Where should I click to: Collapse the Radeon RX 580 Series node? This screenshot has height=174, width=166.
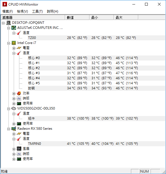[x=8, y=129]
